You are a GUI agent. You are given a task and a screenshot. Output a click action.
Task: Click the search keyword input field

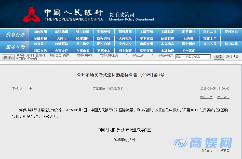[x=193, y=57]
